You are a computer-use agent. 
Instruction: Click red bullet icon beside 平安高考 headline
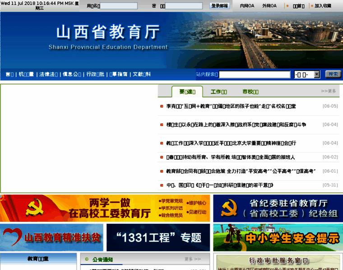pos(162,171)
